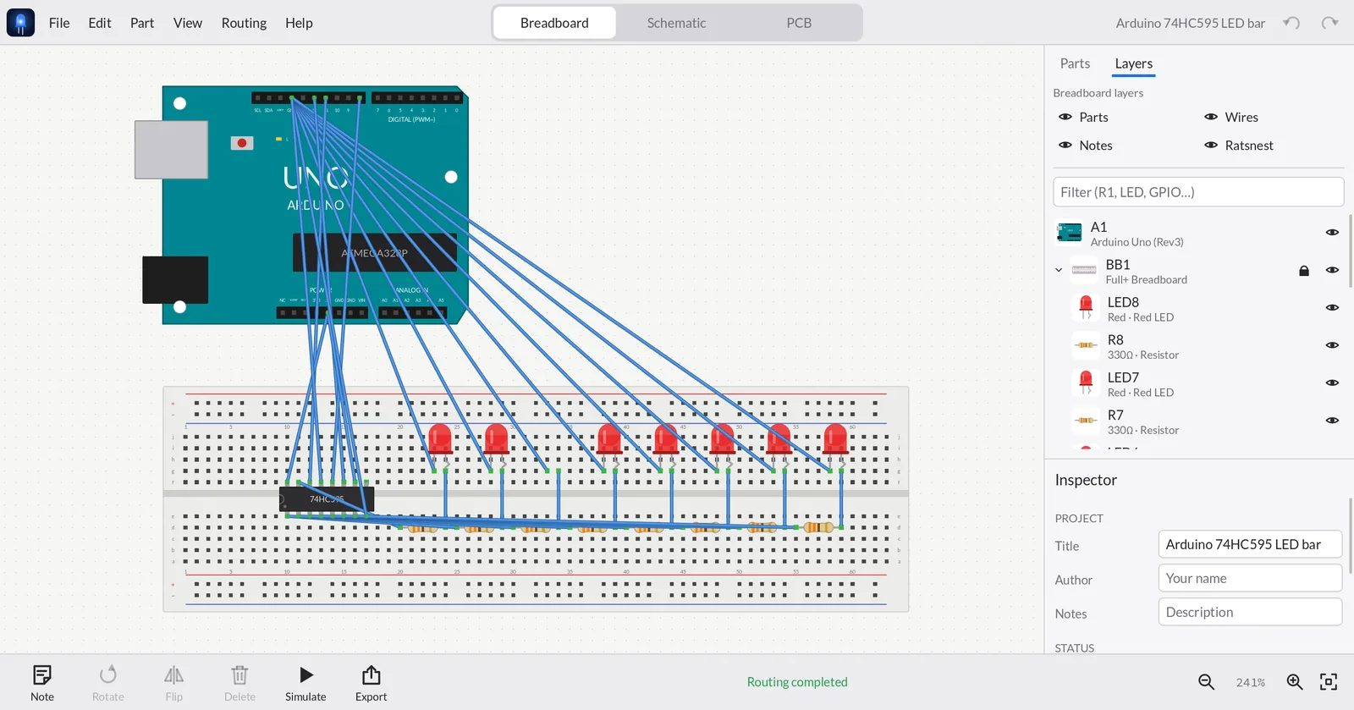
Task: Select the LED7 part icon
Action: [x=1086, y=383]
